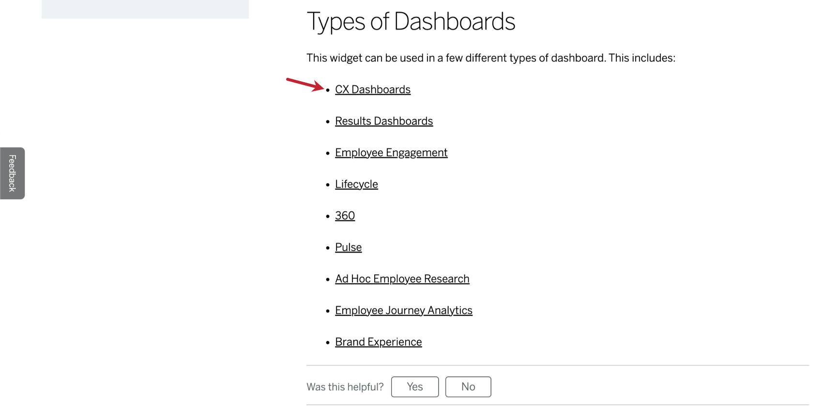Open the Lifecycle article link

pos(356,184)
